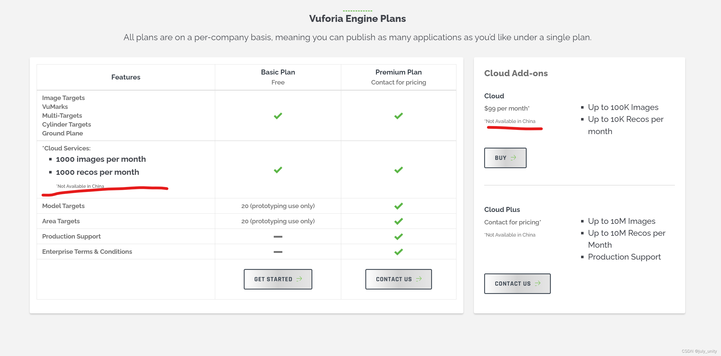This screenshot has width=721, height=356.
Task: Click the 'VuMarks' feature text
Action: [x=55, y=107]
